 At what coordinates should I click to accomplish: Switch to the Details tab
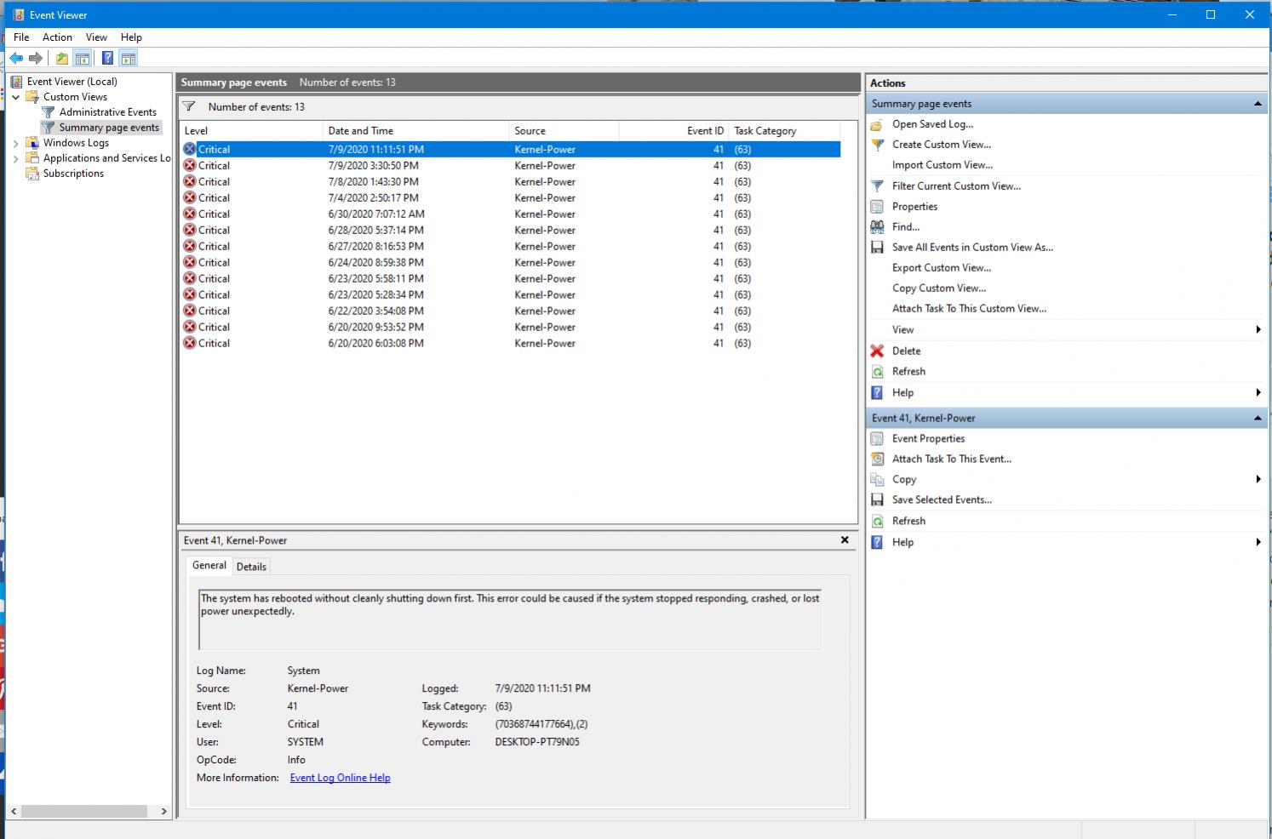[x=251, y=567]
